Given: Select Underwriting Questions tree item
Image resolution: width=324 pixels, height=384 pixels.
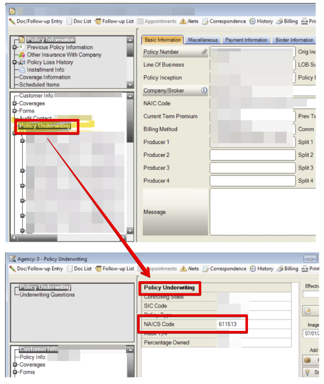Looking at the screenshot, I should point(47,295).
